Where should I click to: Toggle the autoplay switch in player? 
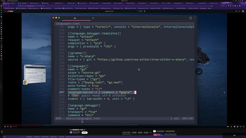pos(228,127)
